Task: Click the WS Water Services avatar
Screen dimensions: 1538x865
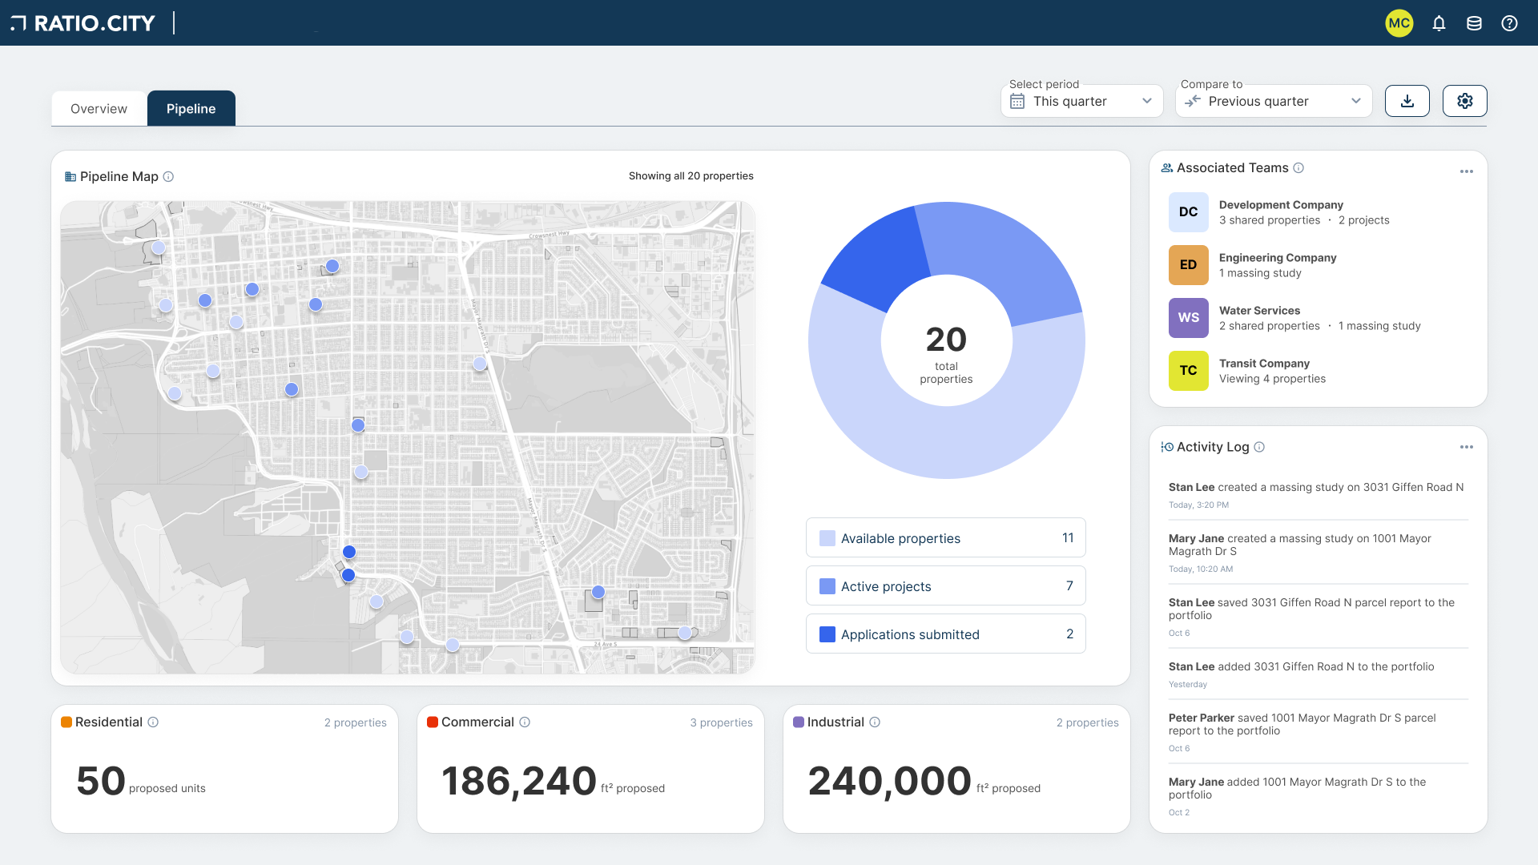Action: tap(1189, 318)
